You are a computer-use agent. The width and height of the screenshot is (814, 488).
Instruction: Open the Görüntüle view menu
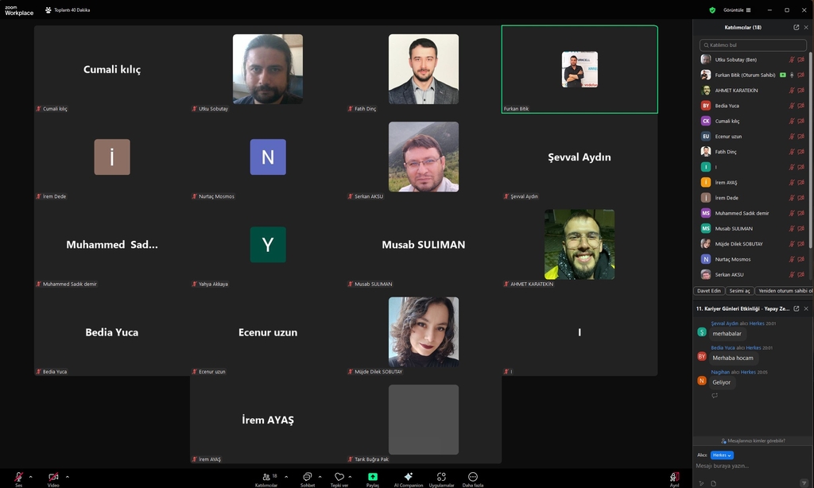pos(737,10)
